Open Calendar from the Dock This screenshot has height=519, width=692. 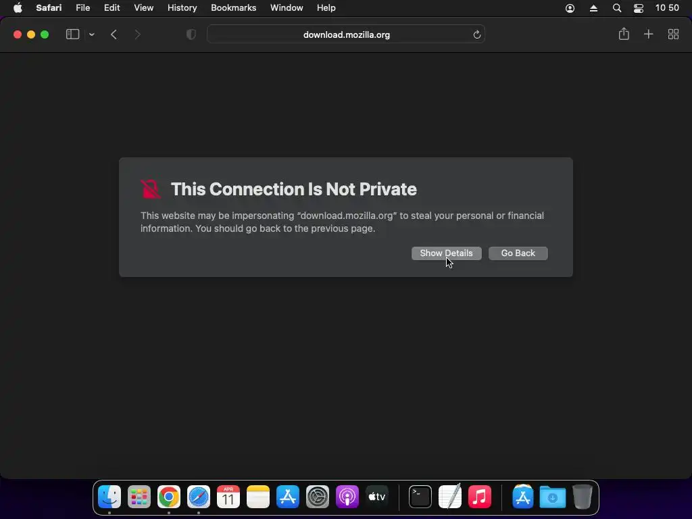pos(228,497)
